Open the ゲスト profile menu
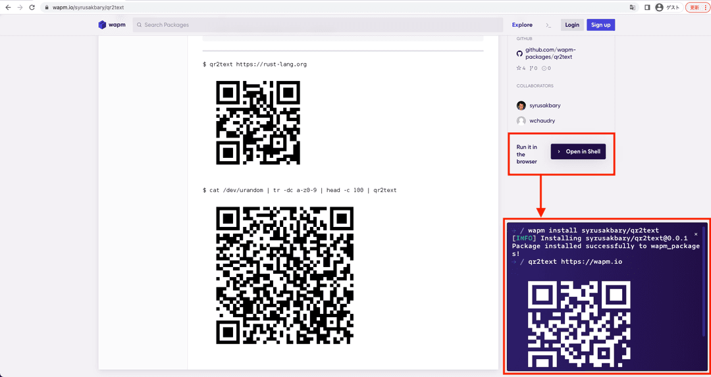711x377 pixels. point(668,7)
